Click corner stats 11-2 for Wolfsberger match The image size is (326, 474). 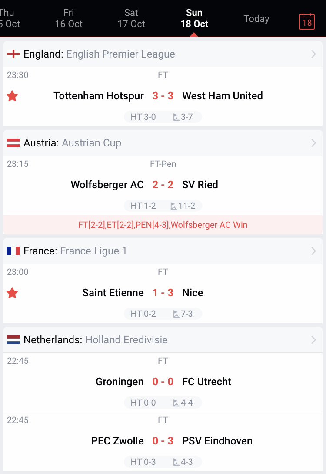click(183, 206)
